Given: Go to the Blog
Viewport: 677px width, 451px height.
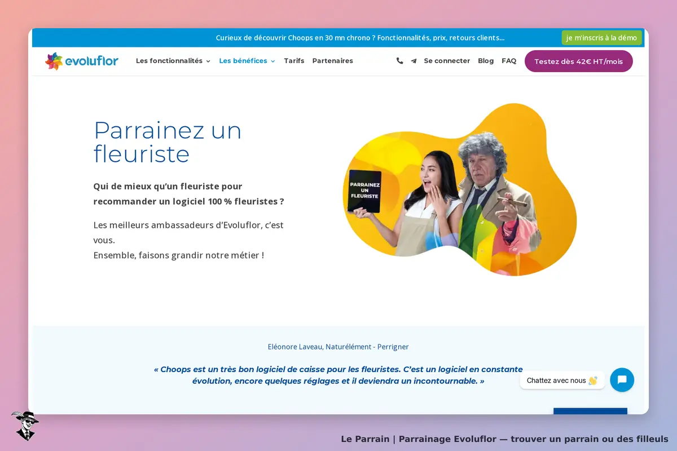Looking at the screenshot, I should click(486, 61).
